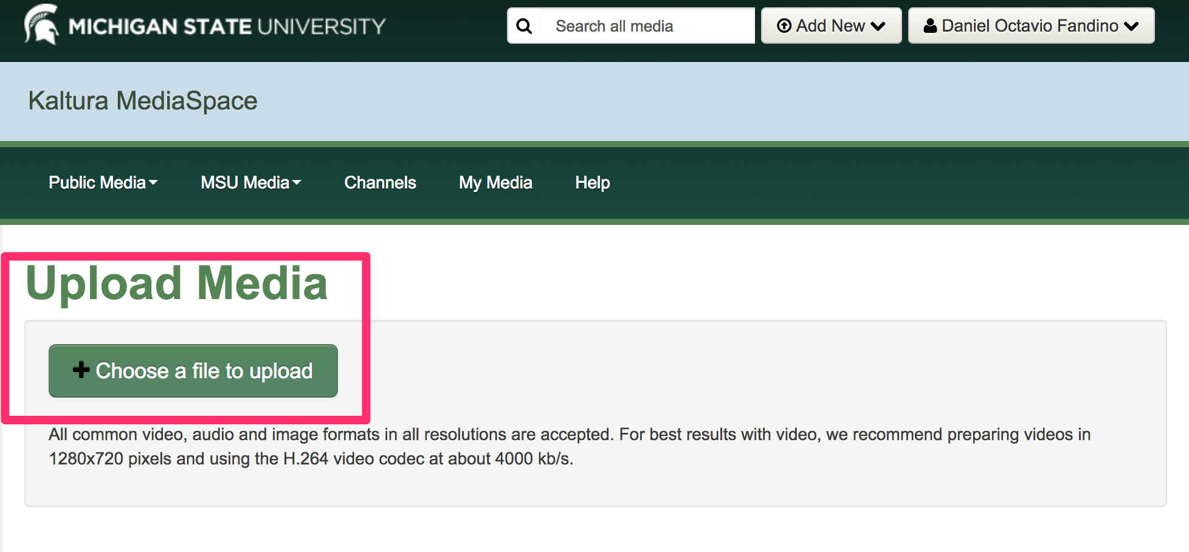Click the Kaltura MediaSpace title link

tap(143, 100)
